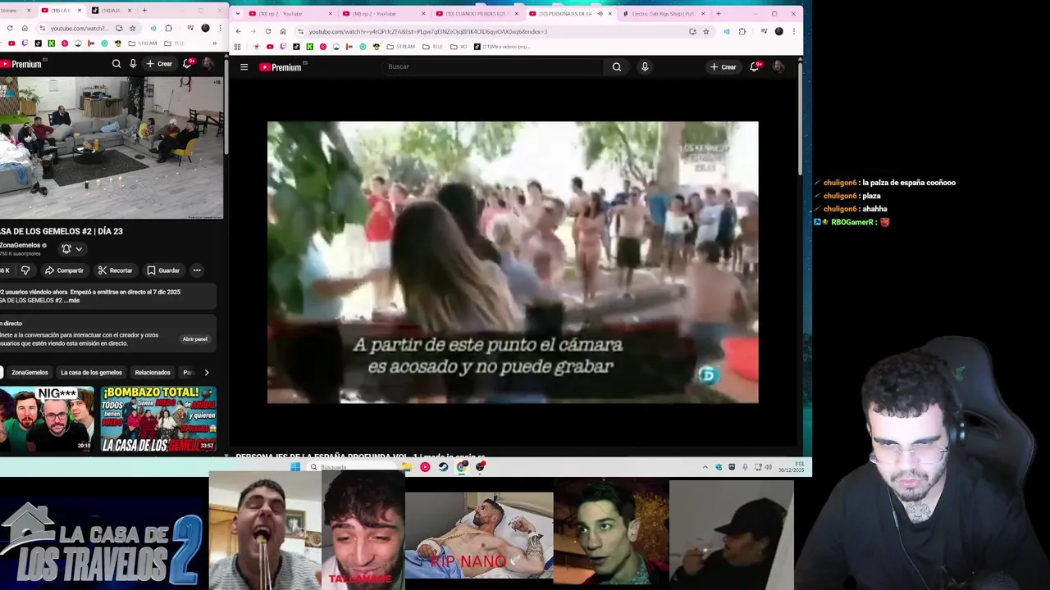
Task: Open Chrome three-dot menu in right browser
Action: tap(793, 31)
